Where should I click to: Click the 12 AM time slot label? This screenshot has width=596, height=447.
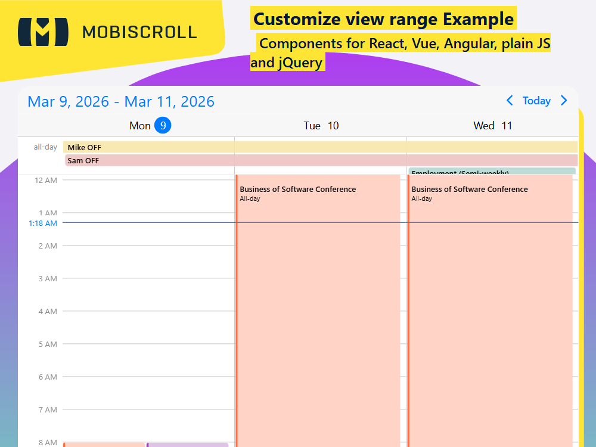(47, 180)
